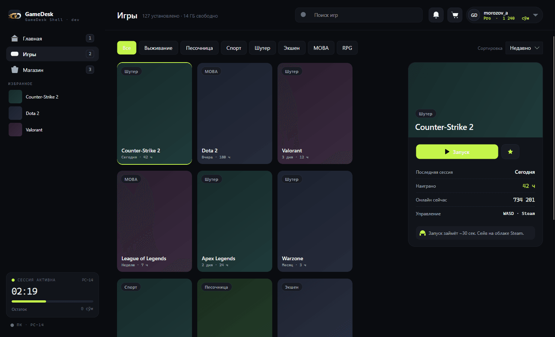Select the MOBA filter tab
The width and height of the screenshot is (555, 337).
pyautogui.click(x=321, y=48)
